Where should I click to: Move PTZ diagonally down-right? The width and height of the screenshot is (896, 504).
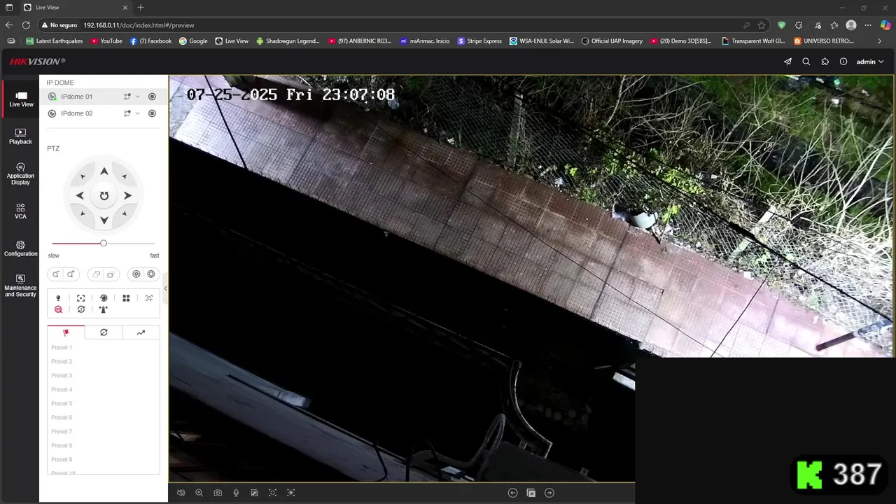[124, 213]
